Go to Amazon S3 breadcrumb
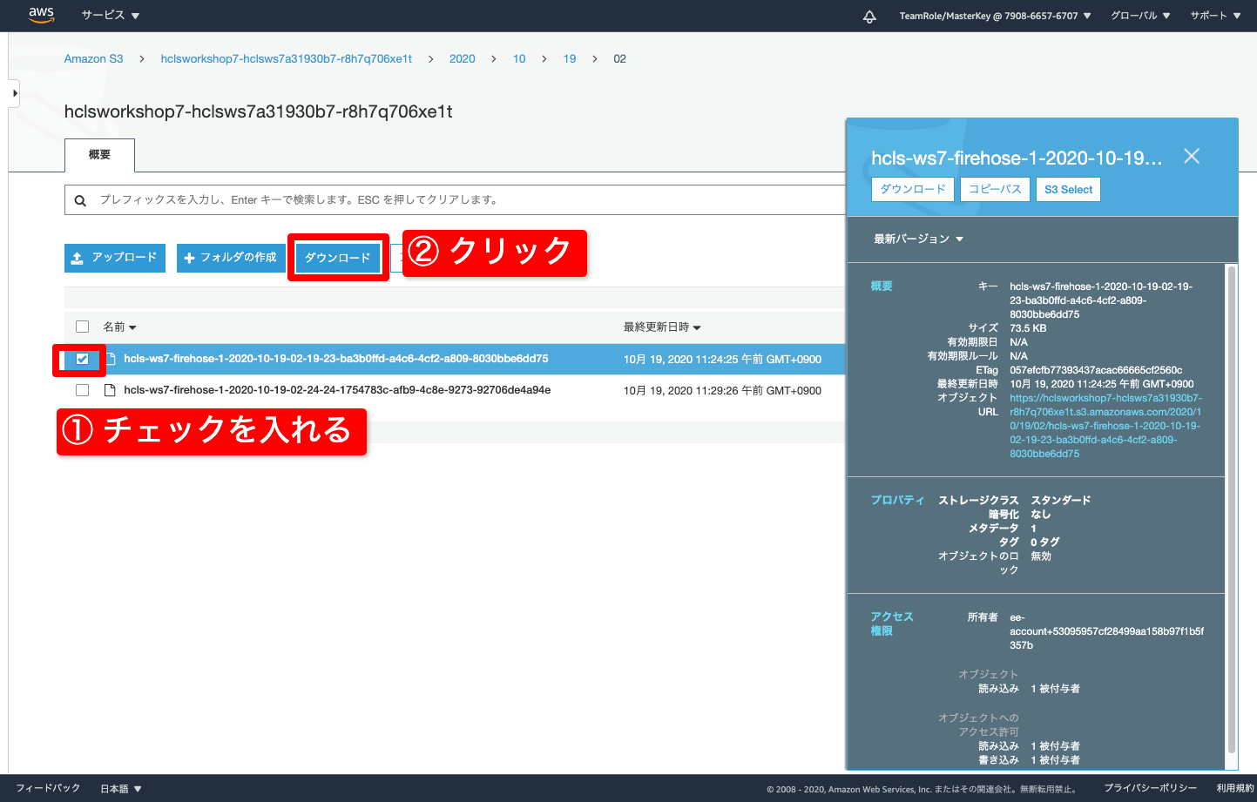Viewport: 1257px width, 802px height. click(93, 58)
